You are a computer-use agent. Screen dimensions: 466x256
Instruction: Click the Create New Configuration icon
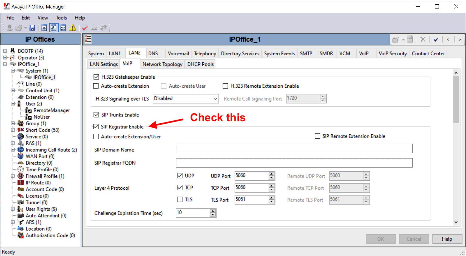click(x=94, y=28)
